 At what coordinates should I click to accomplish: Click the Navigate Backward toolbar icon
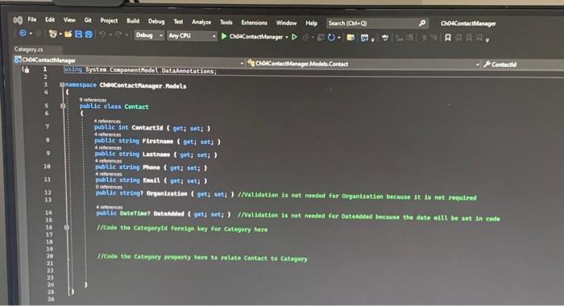coord(23,34)
